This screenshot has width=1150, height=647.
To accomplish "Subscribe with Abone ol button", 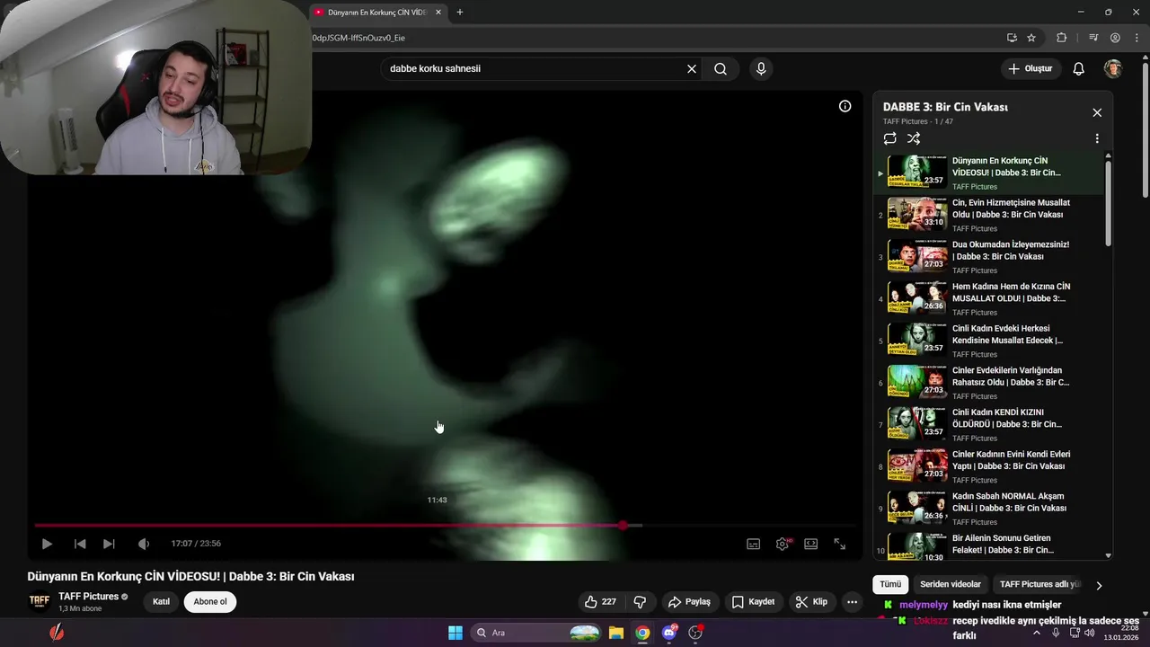I will [210, 602].
